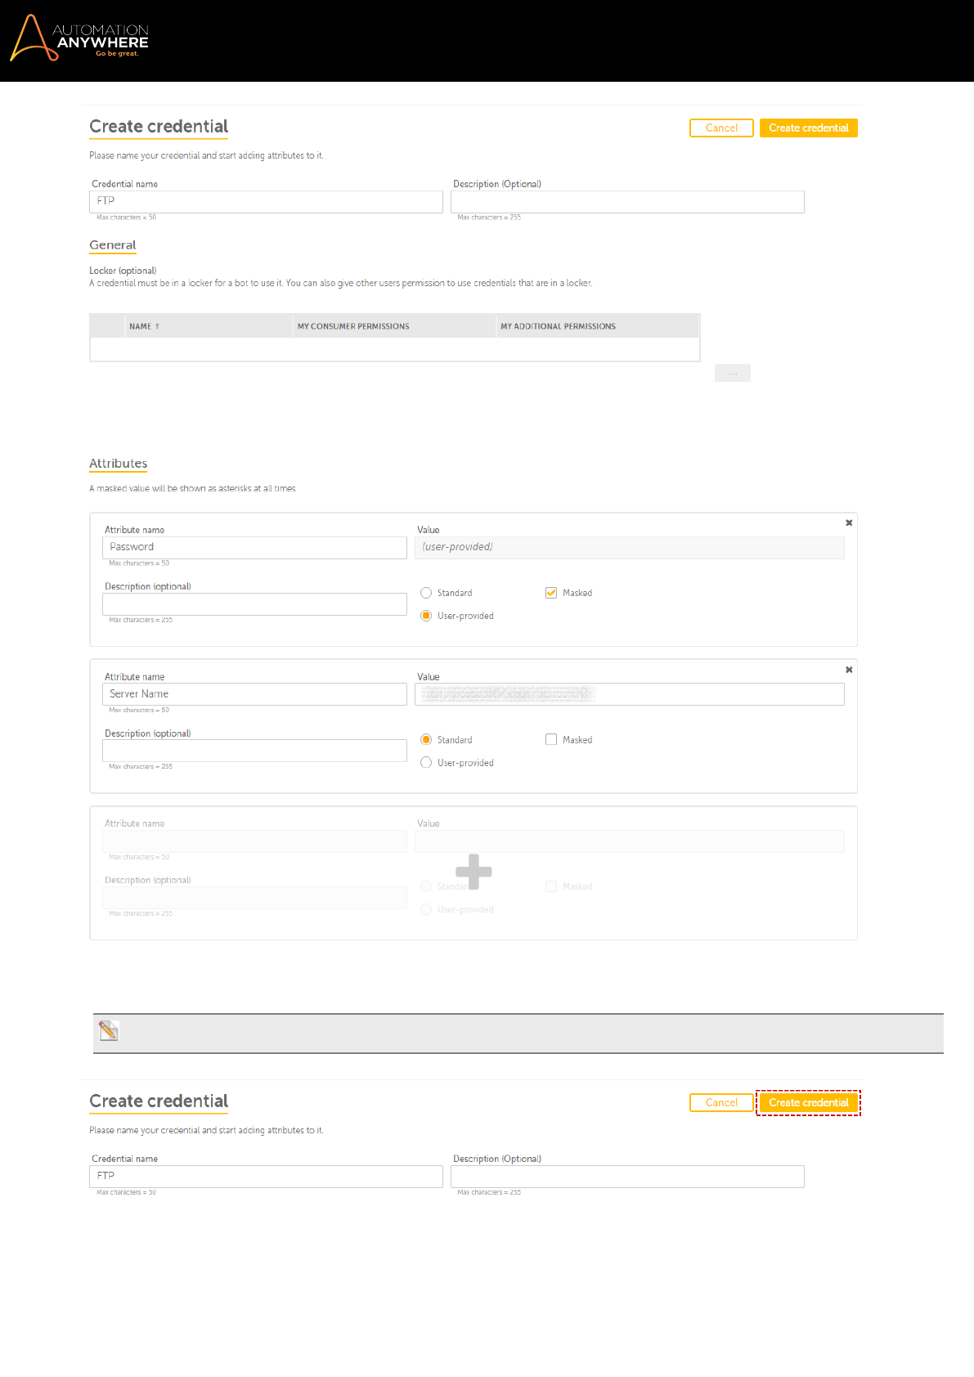Click the Password attribute's description field

point(254,604)
